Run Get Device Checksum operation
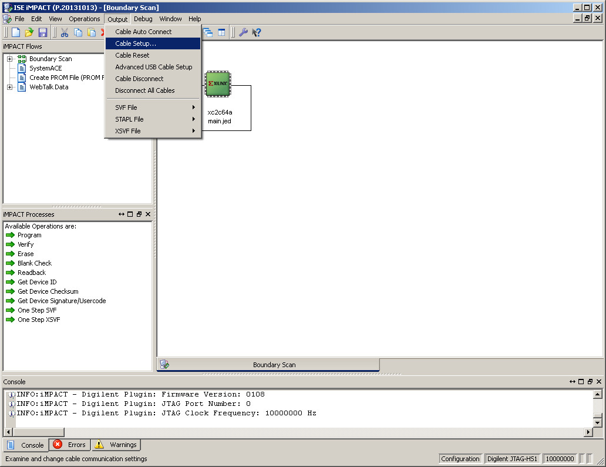The image size is (606, 467). pyautogui.click(x=48, y=291)
